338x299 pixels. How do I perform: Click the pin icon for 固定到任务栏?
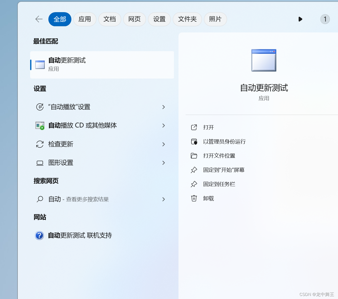coord(194,184)
